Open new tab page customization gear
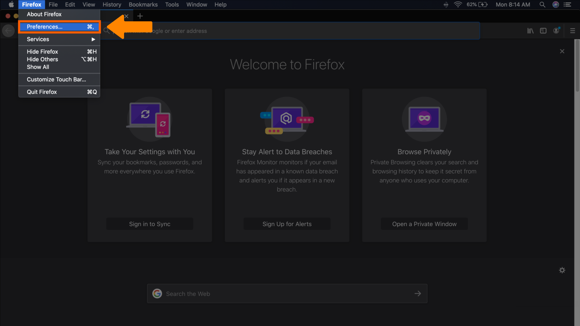580x326 pixels. [562, 270]
